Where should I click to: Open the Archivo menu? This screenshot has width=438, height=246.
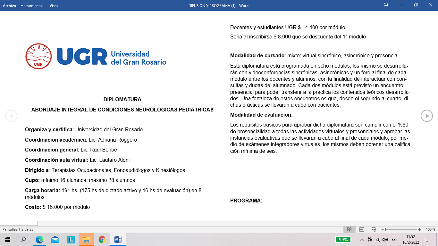(9, 5)
